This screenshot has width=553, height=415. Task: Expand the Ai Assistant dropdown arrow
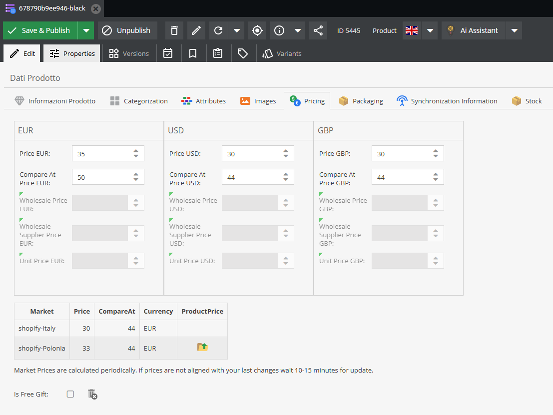point(514,30)
